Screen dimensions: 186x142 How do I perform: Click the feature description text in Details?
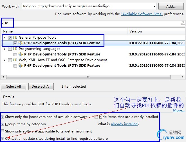[x=47, y=104]
